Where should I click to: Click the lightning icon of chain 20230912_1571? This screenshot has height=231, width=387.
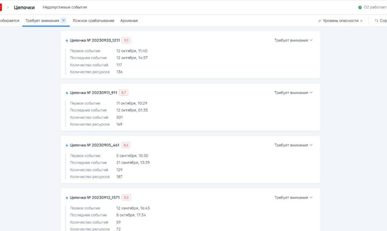(x=67, y=198)
